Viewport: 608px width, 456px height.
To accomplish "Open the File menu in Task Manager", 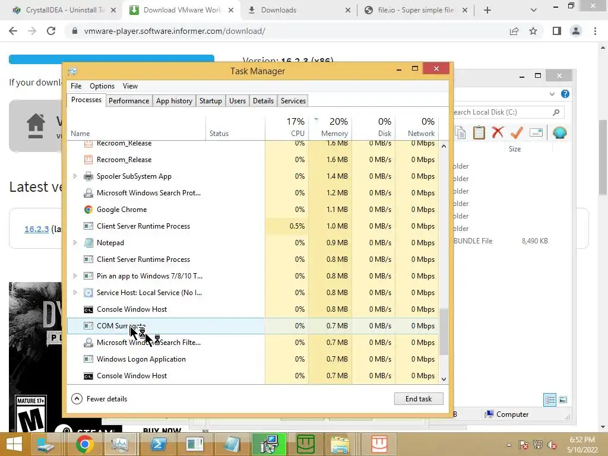I will point(76,86).
